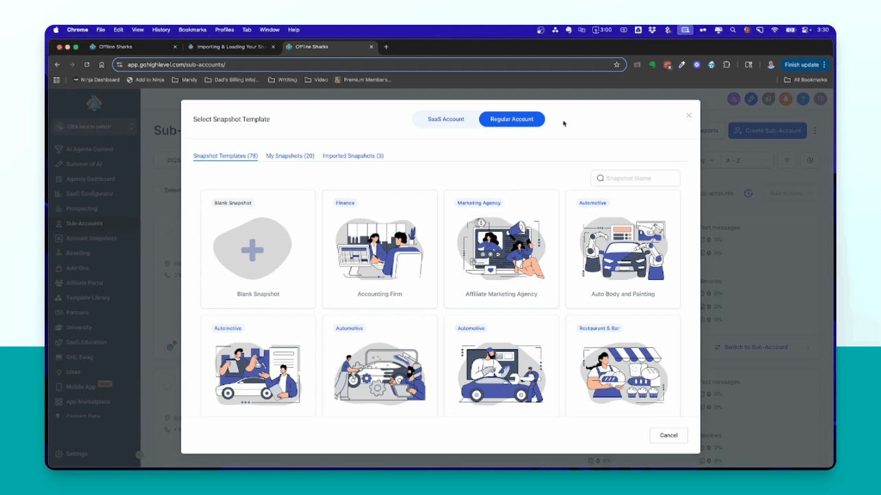
Task: Select the Blank Snapshot plus icon
Action: pyautogui.click(x=252, y=250)
